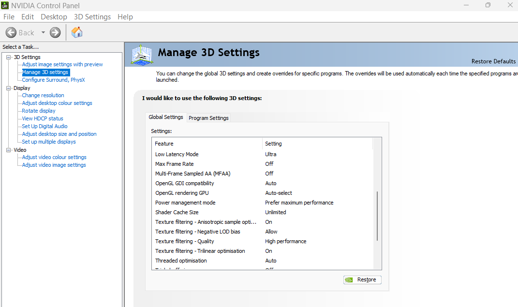Screen dimensions: 518x307
Task: Select the OpenGL GDI compatibility row
Action: [263, 183]
